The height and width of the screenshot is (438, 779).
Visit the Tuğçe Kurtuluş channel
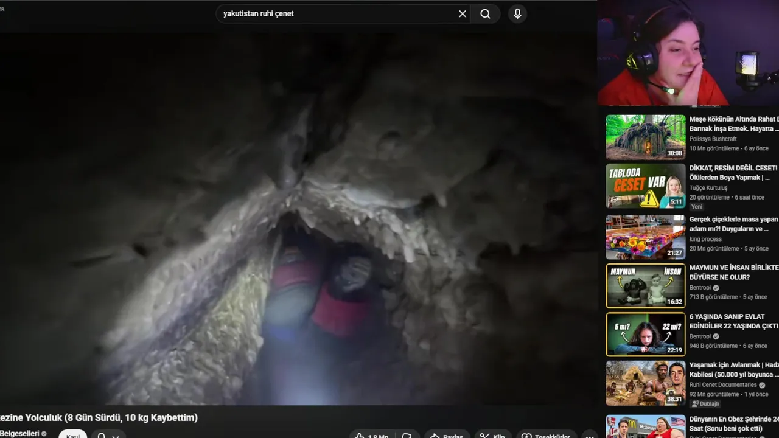pos(708,187)
